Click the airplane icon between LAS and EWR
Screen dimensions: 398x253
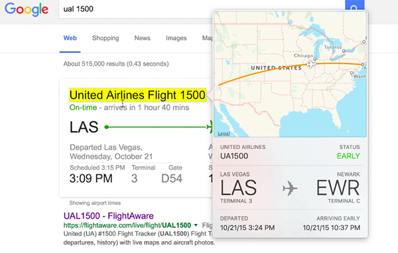[x=290, y=188]
